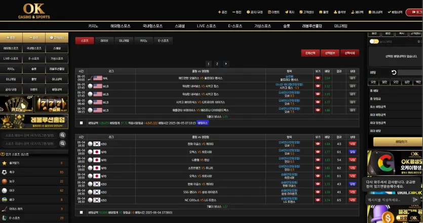Click 미니게임 button in left sidebar grid
Image resolution: width=423 pixels, height=223 pixels.
coord(11,79)
